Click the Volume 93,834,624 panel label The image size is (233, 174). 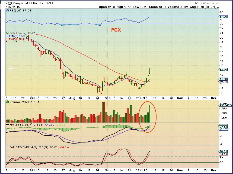click(x=24, y=102)
